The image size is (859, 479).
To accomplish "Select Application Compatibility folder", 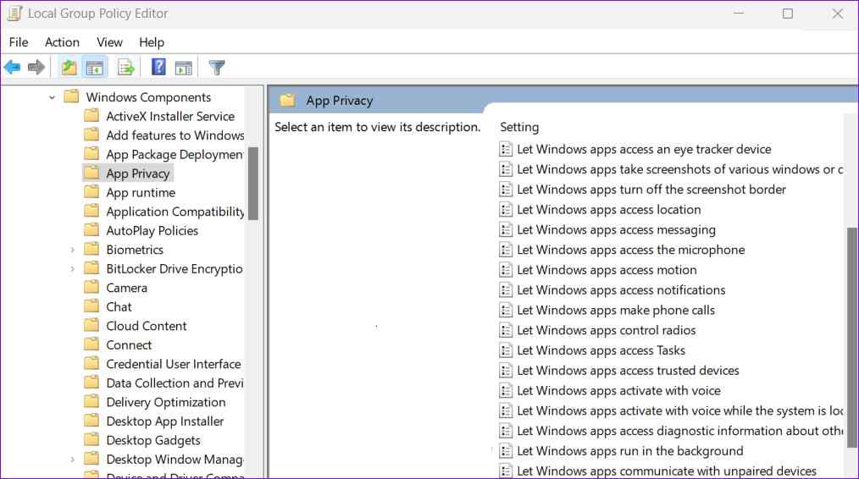I will click(x=175, y=212).
